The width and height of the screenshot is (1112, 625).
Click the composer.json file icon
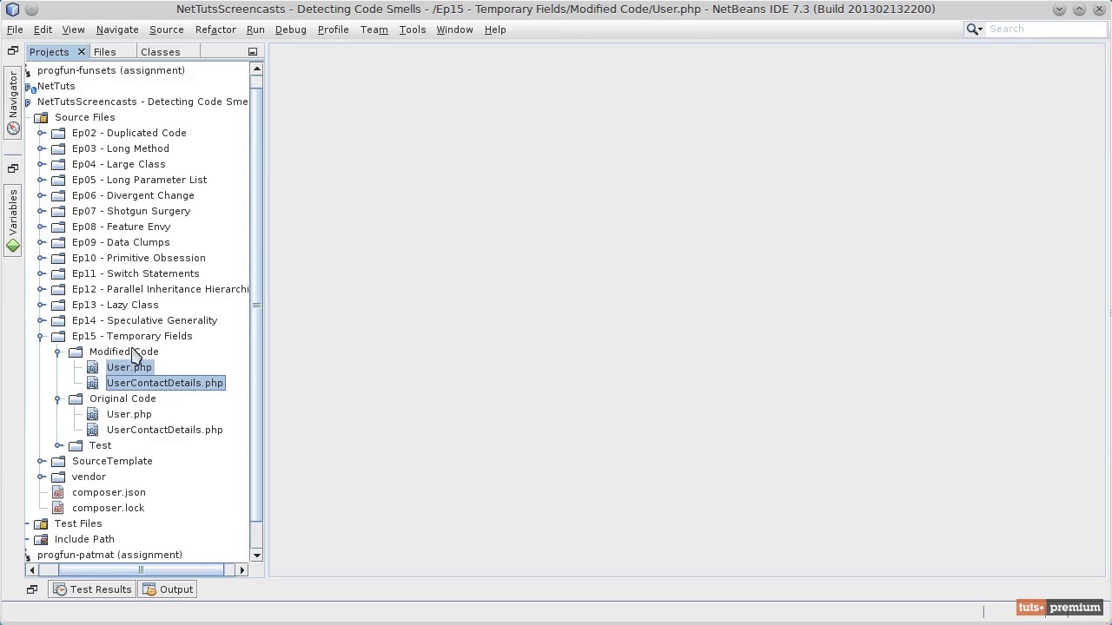[58, 492]
